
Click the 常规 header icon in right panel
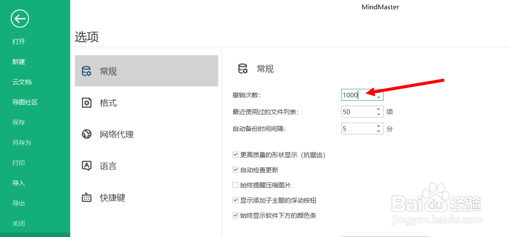click(x=243, y=69)
